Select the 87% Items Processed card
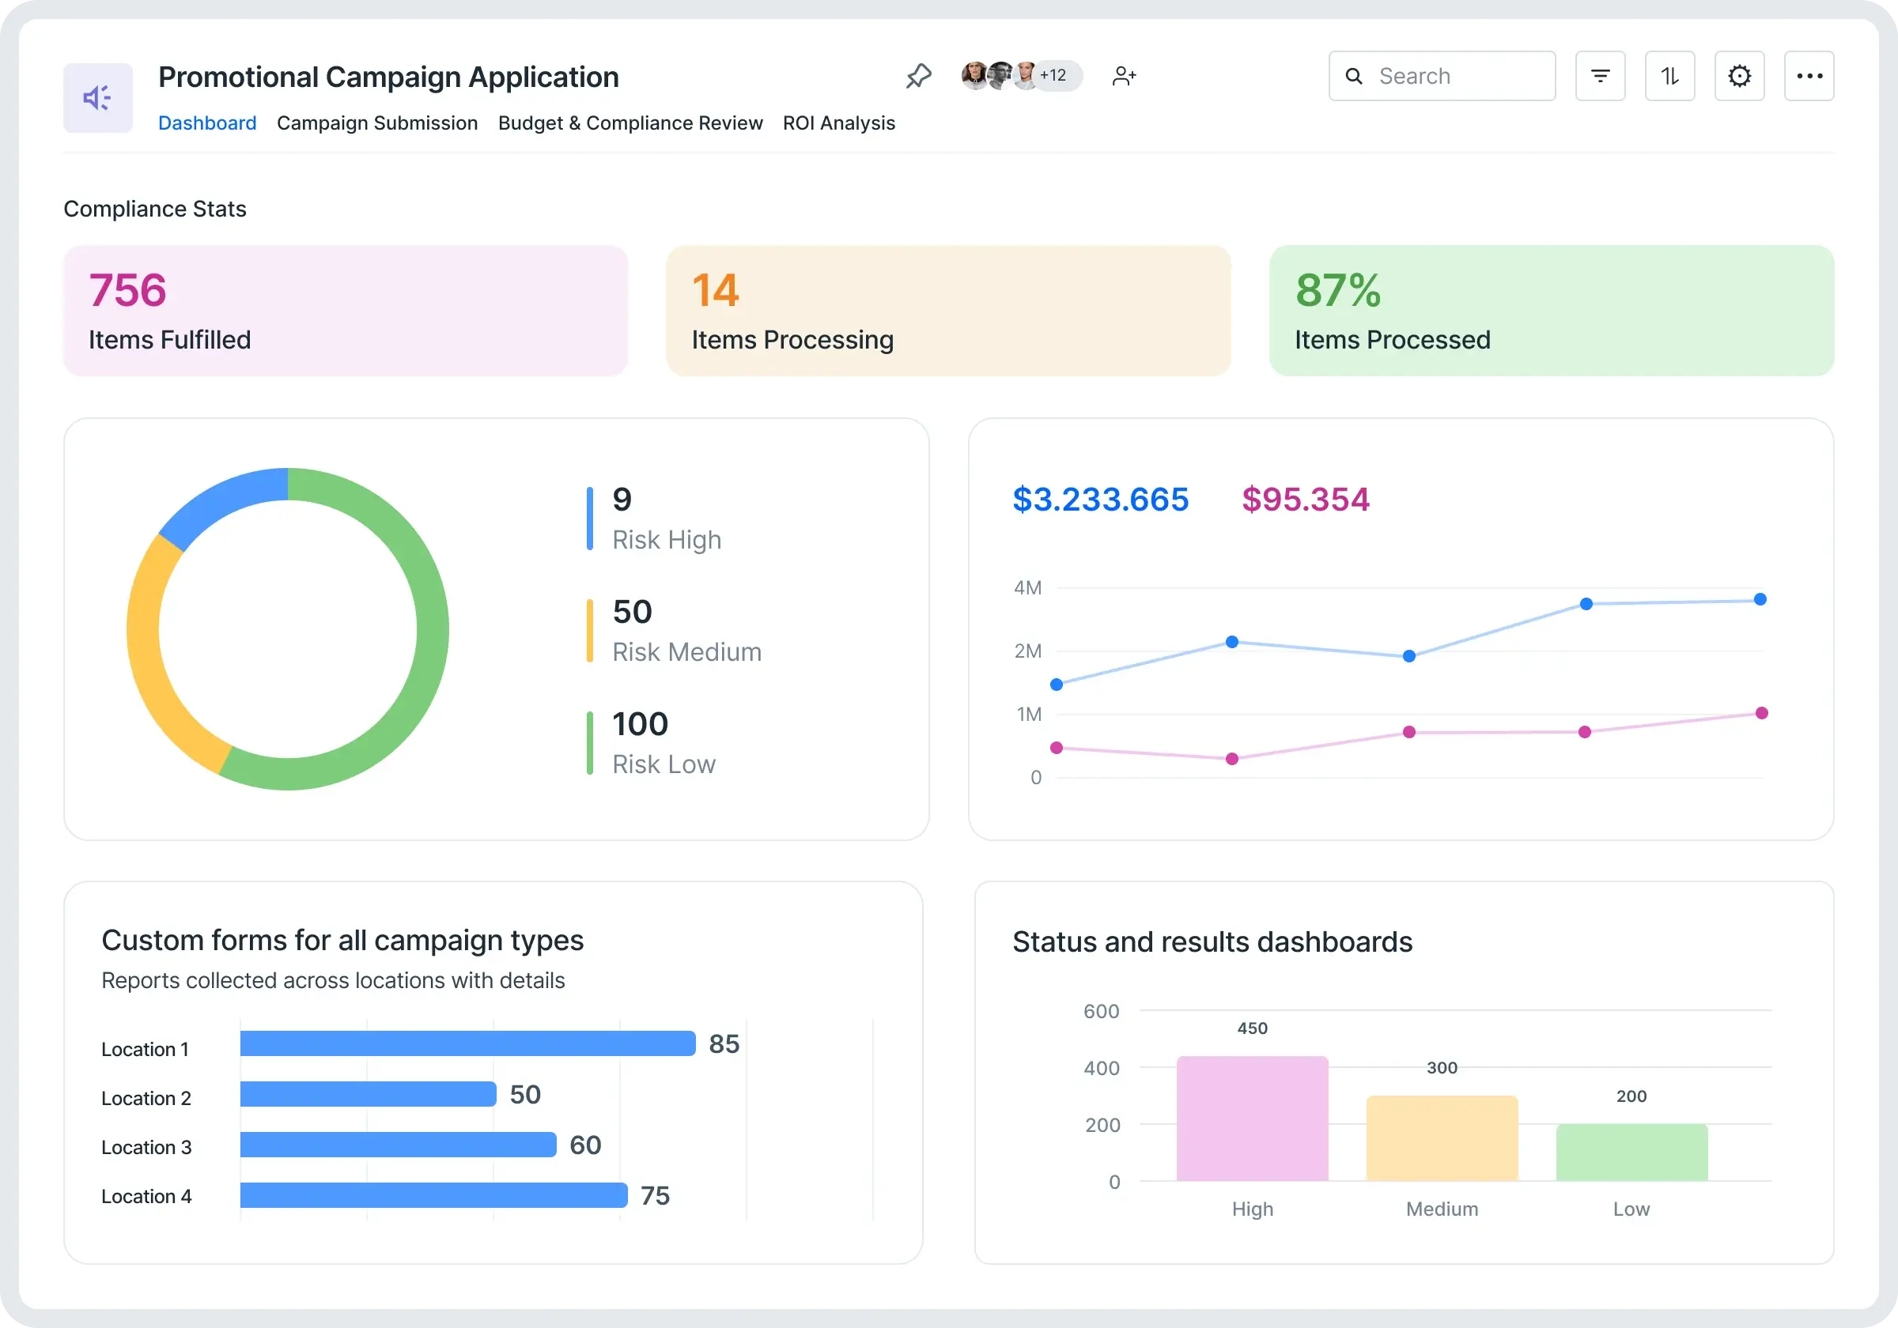The height and width of the screenshot is (1328, 1898). [1551, 311]
